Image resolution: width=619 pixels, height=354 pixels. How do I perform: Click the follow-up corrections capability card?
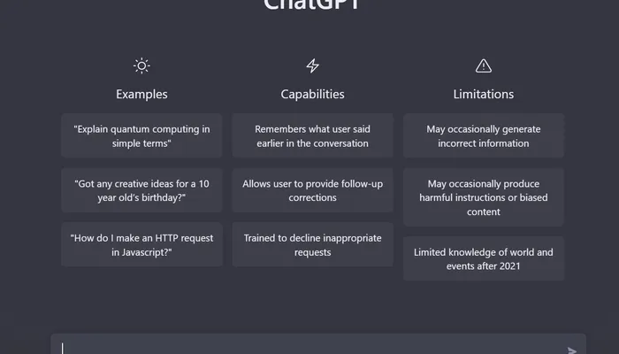coord(312,190)
